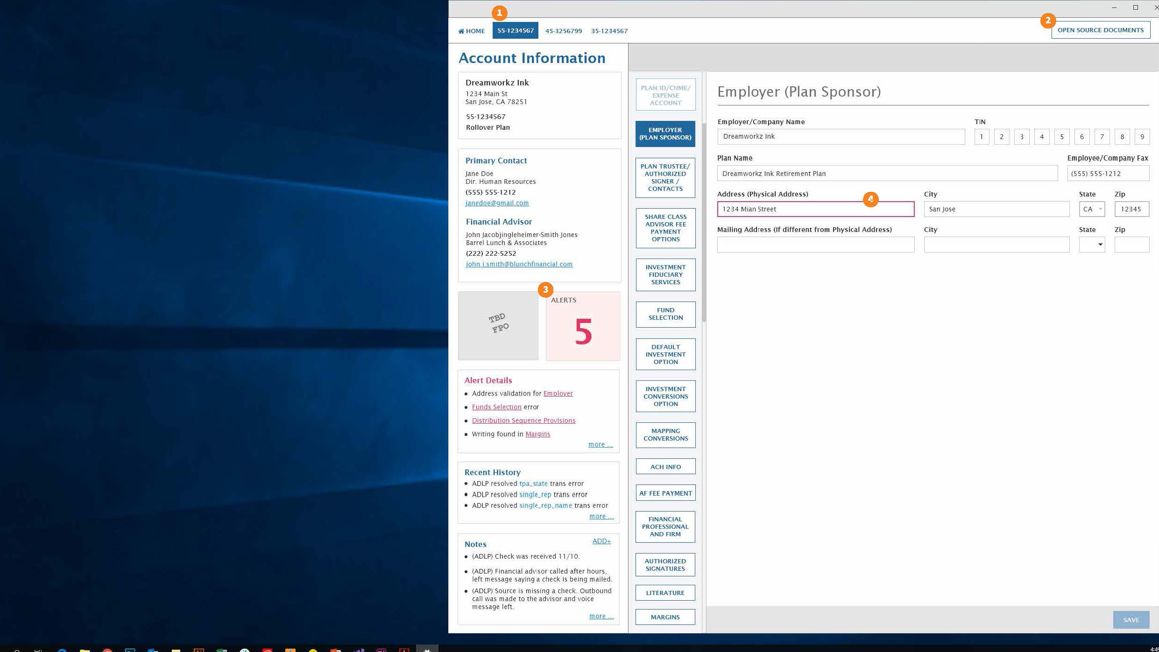Image resolution: width=1159 pixels, height=652 pixels.
Task: Click the Open Source Documents button
Action: click(x=1101, y=30)
